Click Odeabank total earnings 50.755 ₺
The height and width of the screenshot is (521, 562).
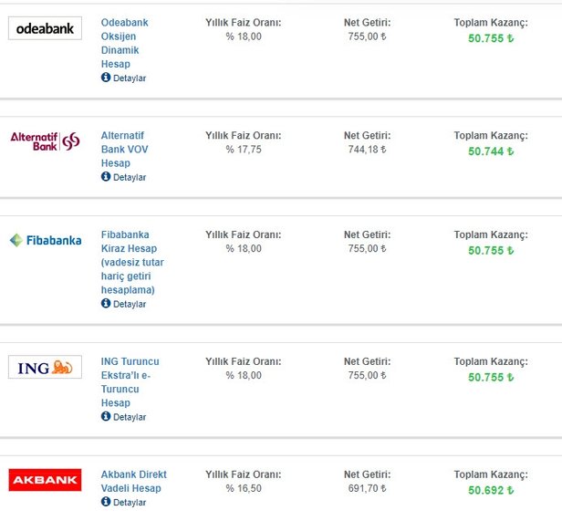[491, 38]
